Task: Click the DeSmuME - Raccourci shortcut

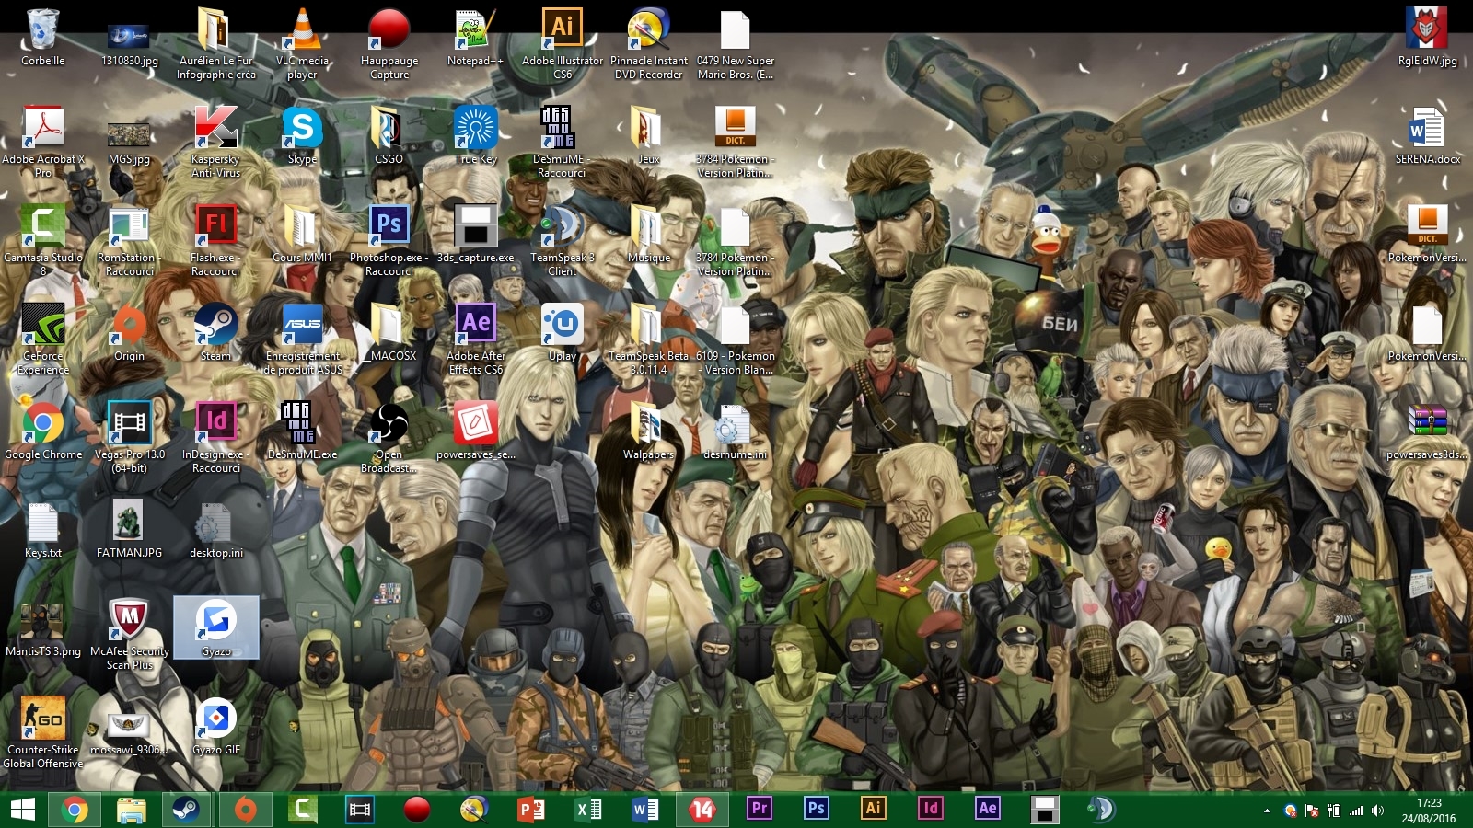Action: (x=563, y=141)
